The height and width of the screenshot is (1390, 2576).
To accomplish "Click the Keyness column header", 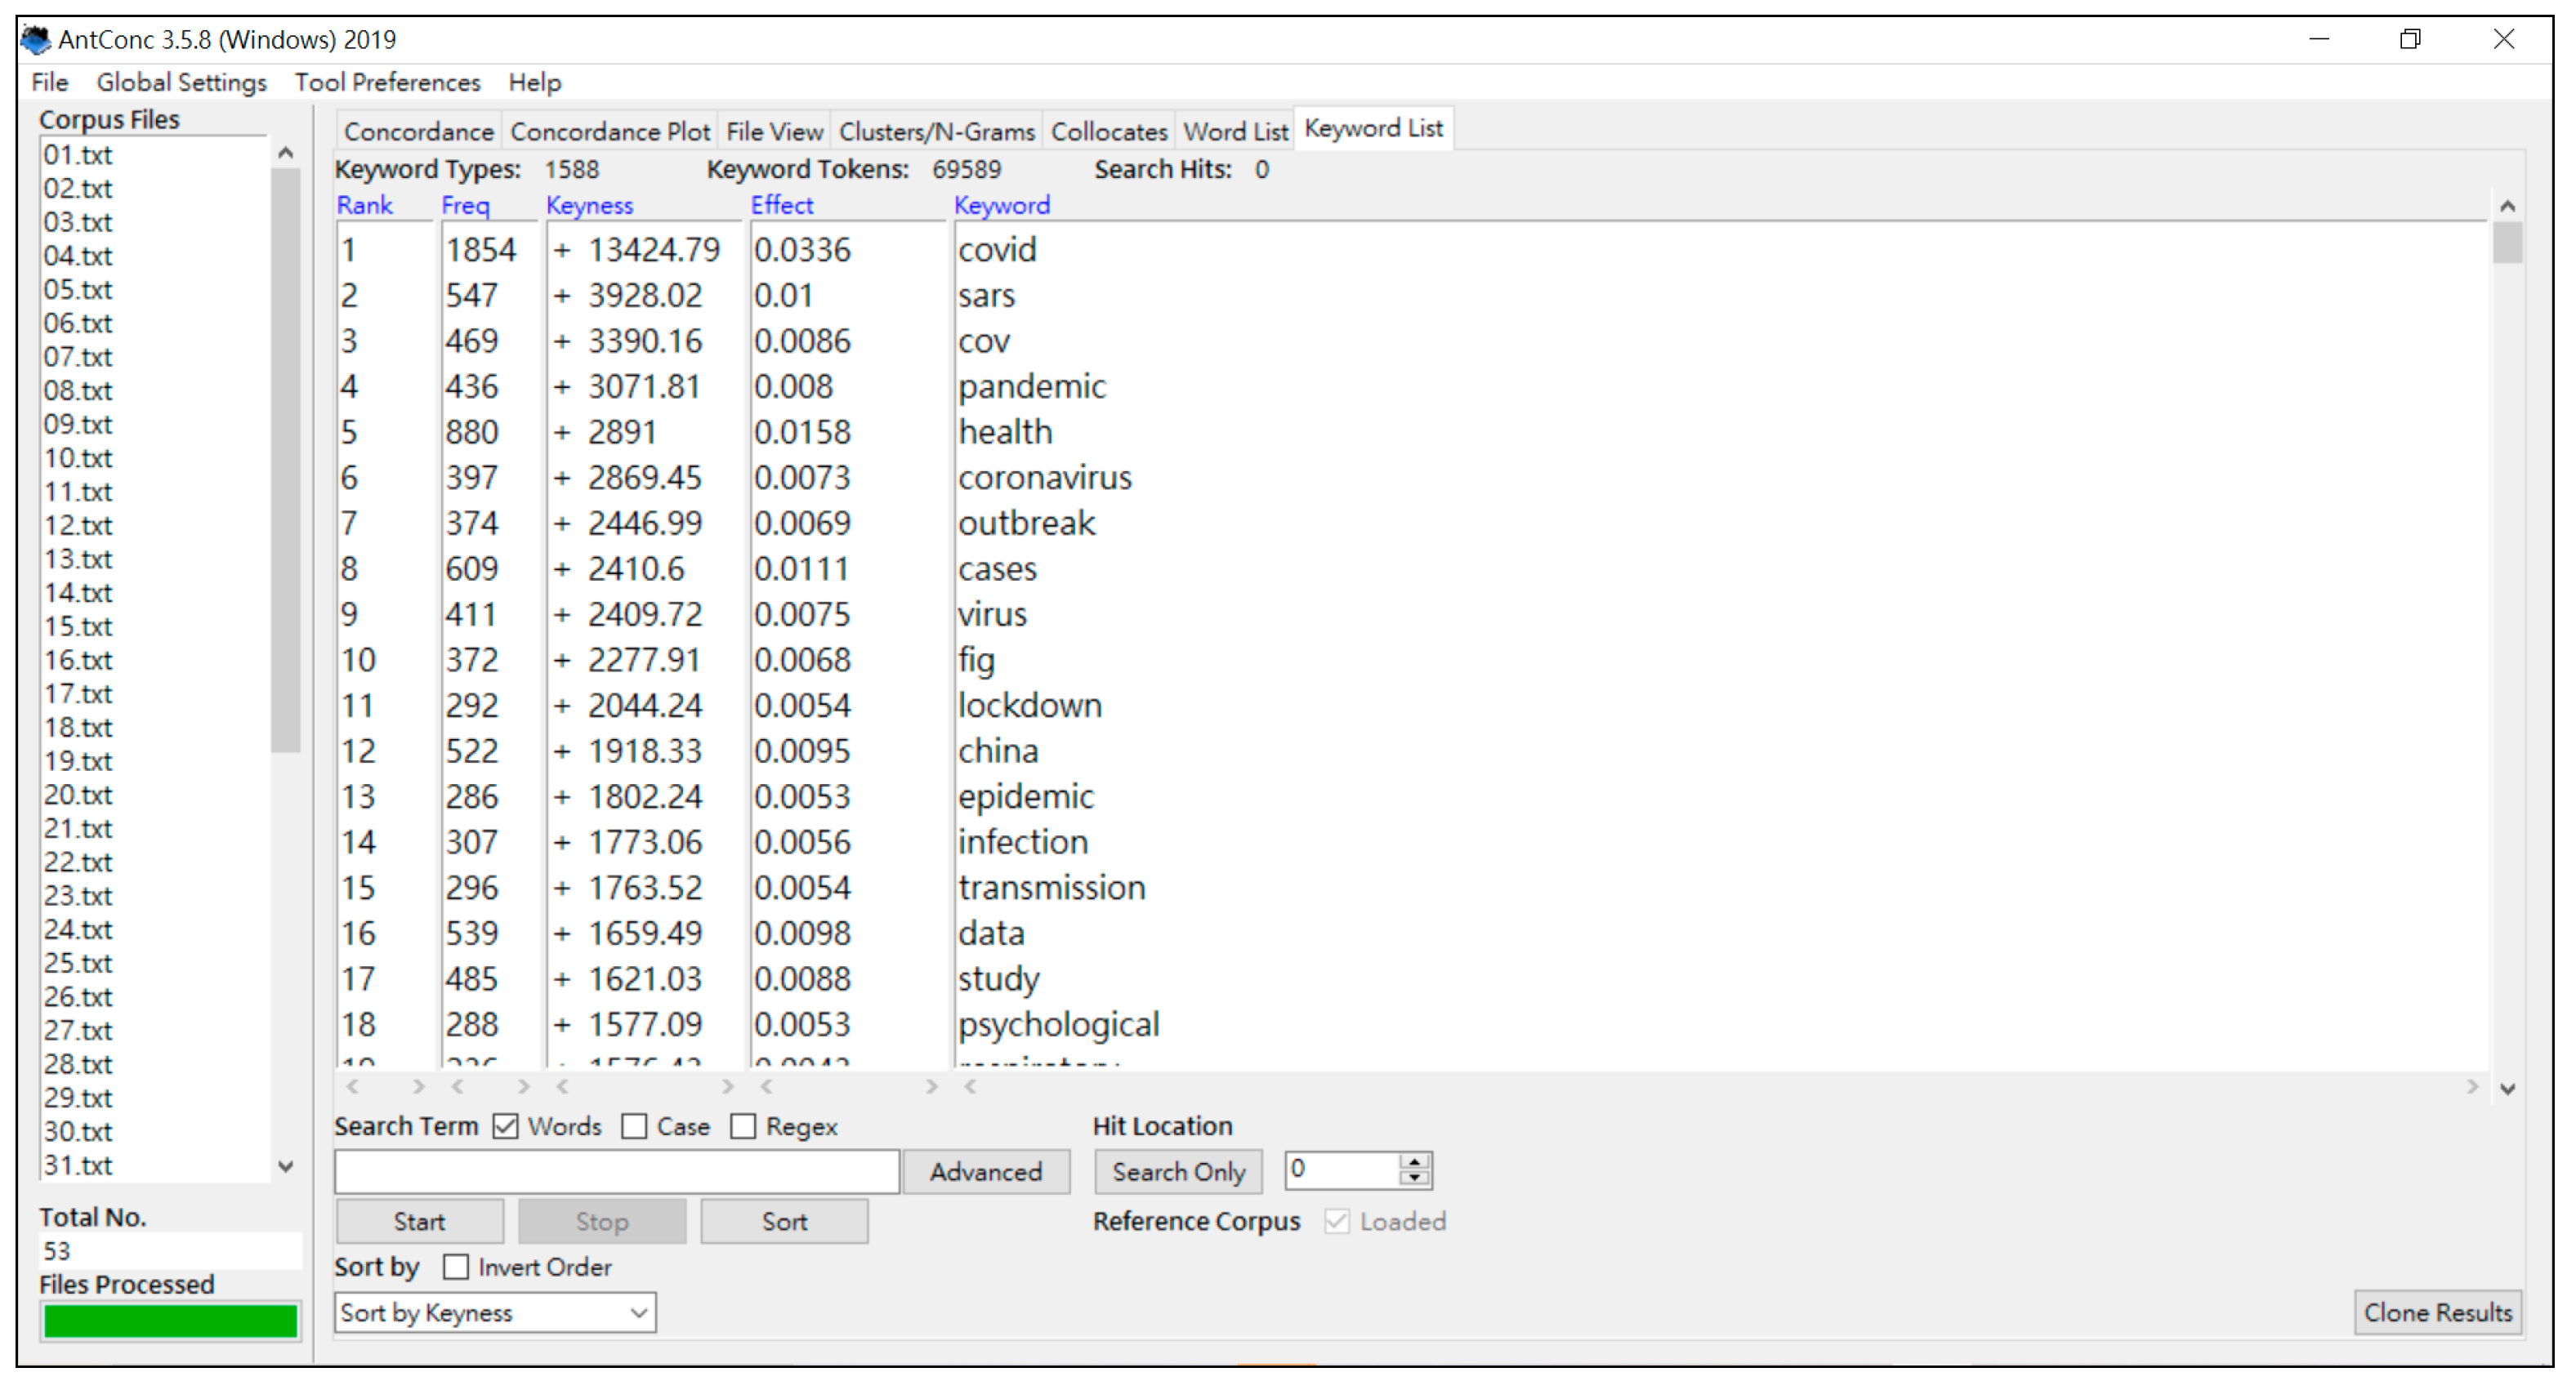I will (589, 206).
